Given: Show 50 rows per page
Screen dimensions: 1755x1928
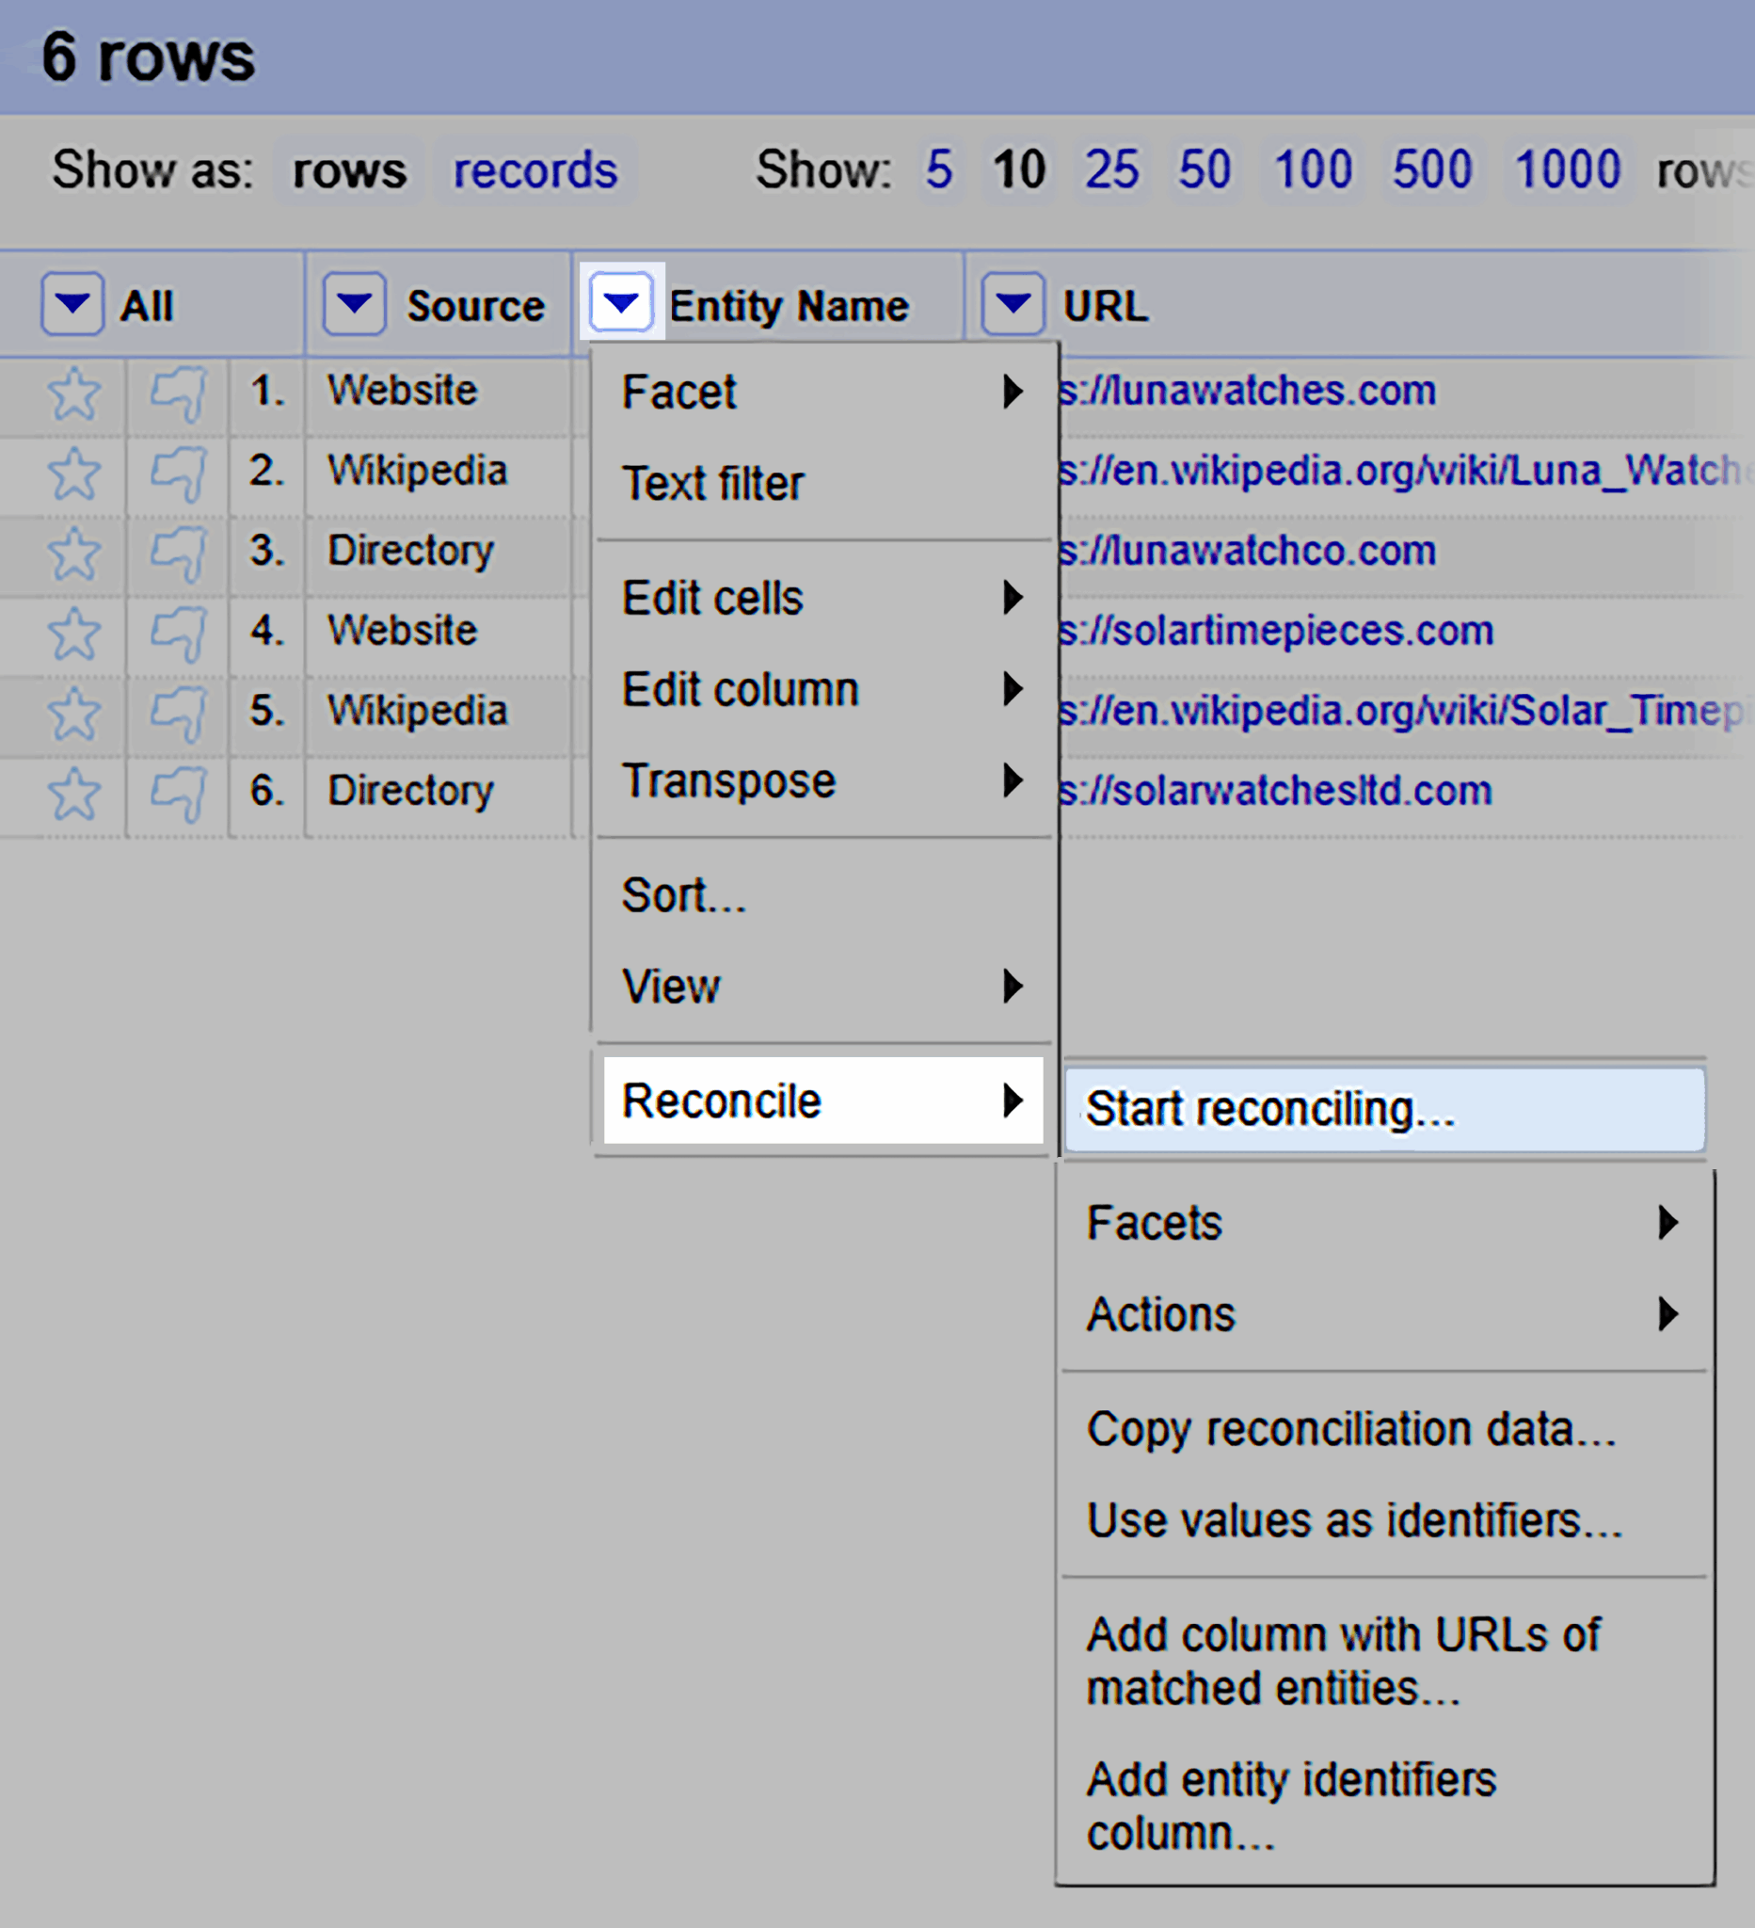Looking at the screenshot, I should (x=1205, y=169).
